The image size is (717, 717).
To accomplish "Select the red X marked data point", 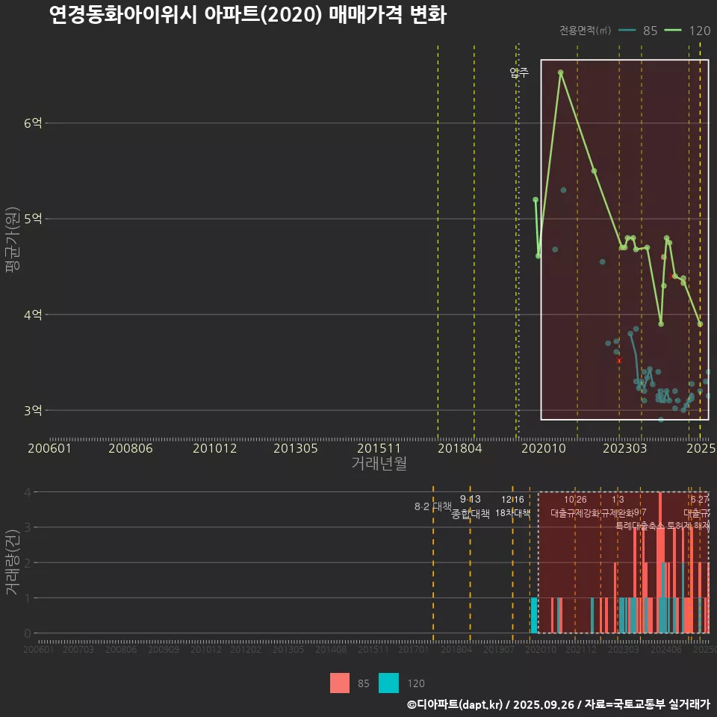I will pos(620,360).
